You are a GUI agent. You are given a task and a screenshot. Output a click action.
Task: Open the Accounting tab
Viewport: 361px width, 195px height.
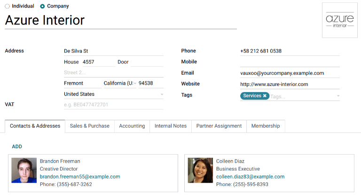132,126
